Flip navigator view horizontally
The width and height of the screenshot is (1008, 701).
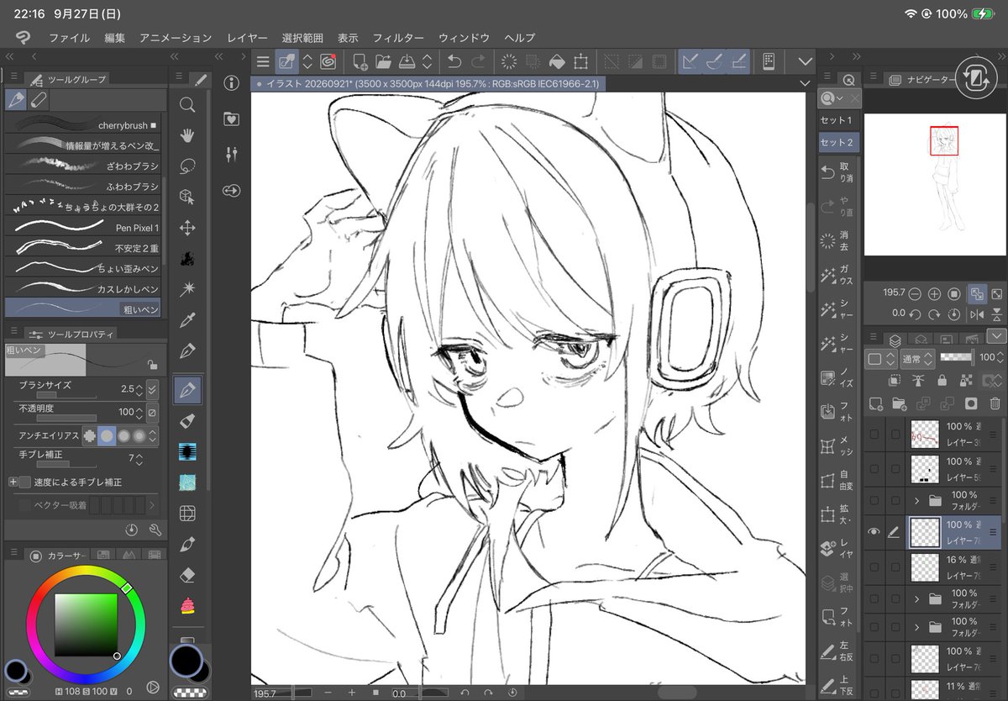[x=977, y=314]
